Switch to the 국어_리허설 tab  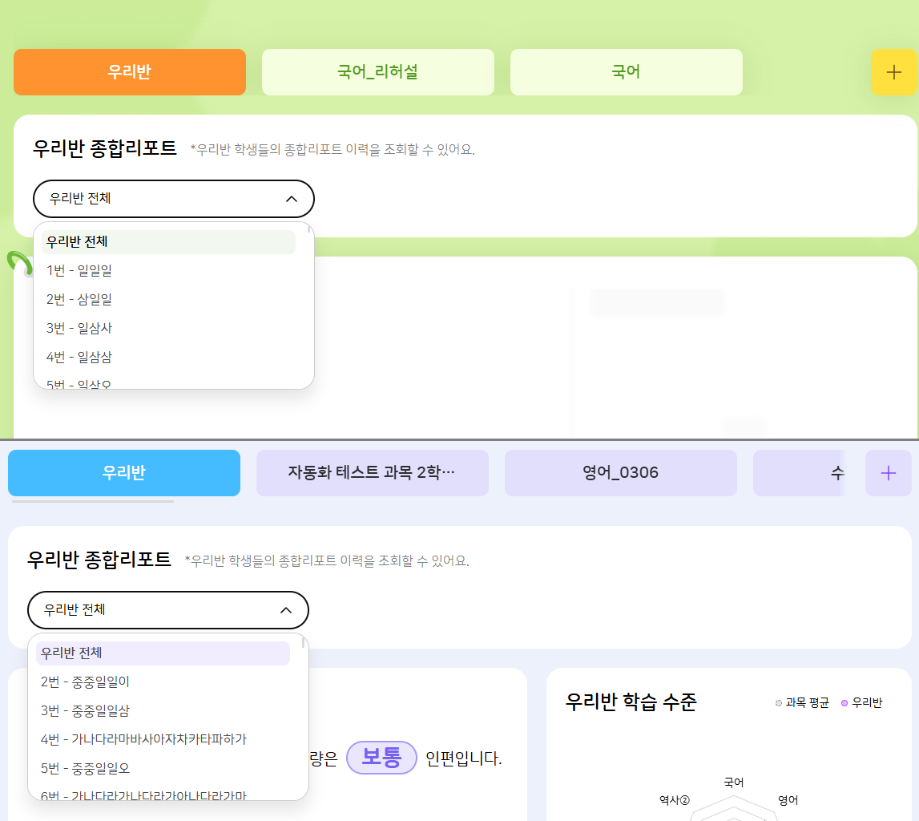tap(377, 72)
